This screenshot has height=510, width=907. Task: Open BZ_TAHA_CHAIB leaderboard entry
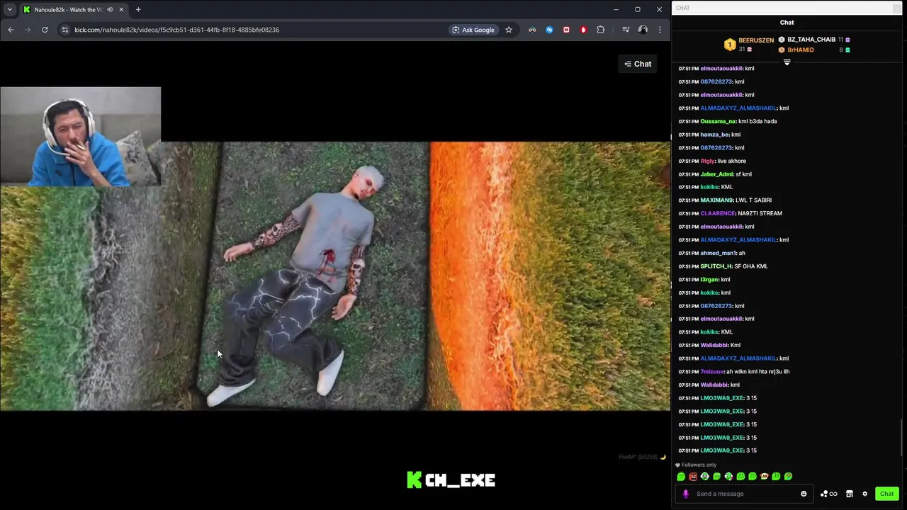click(813, 40)
